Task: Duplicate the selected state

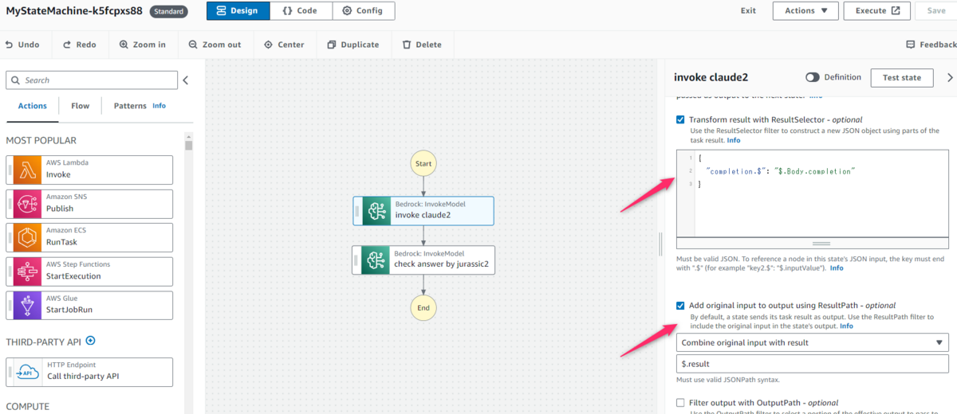Action: pos(353,45)
